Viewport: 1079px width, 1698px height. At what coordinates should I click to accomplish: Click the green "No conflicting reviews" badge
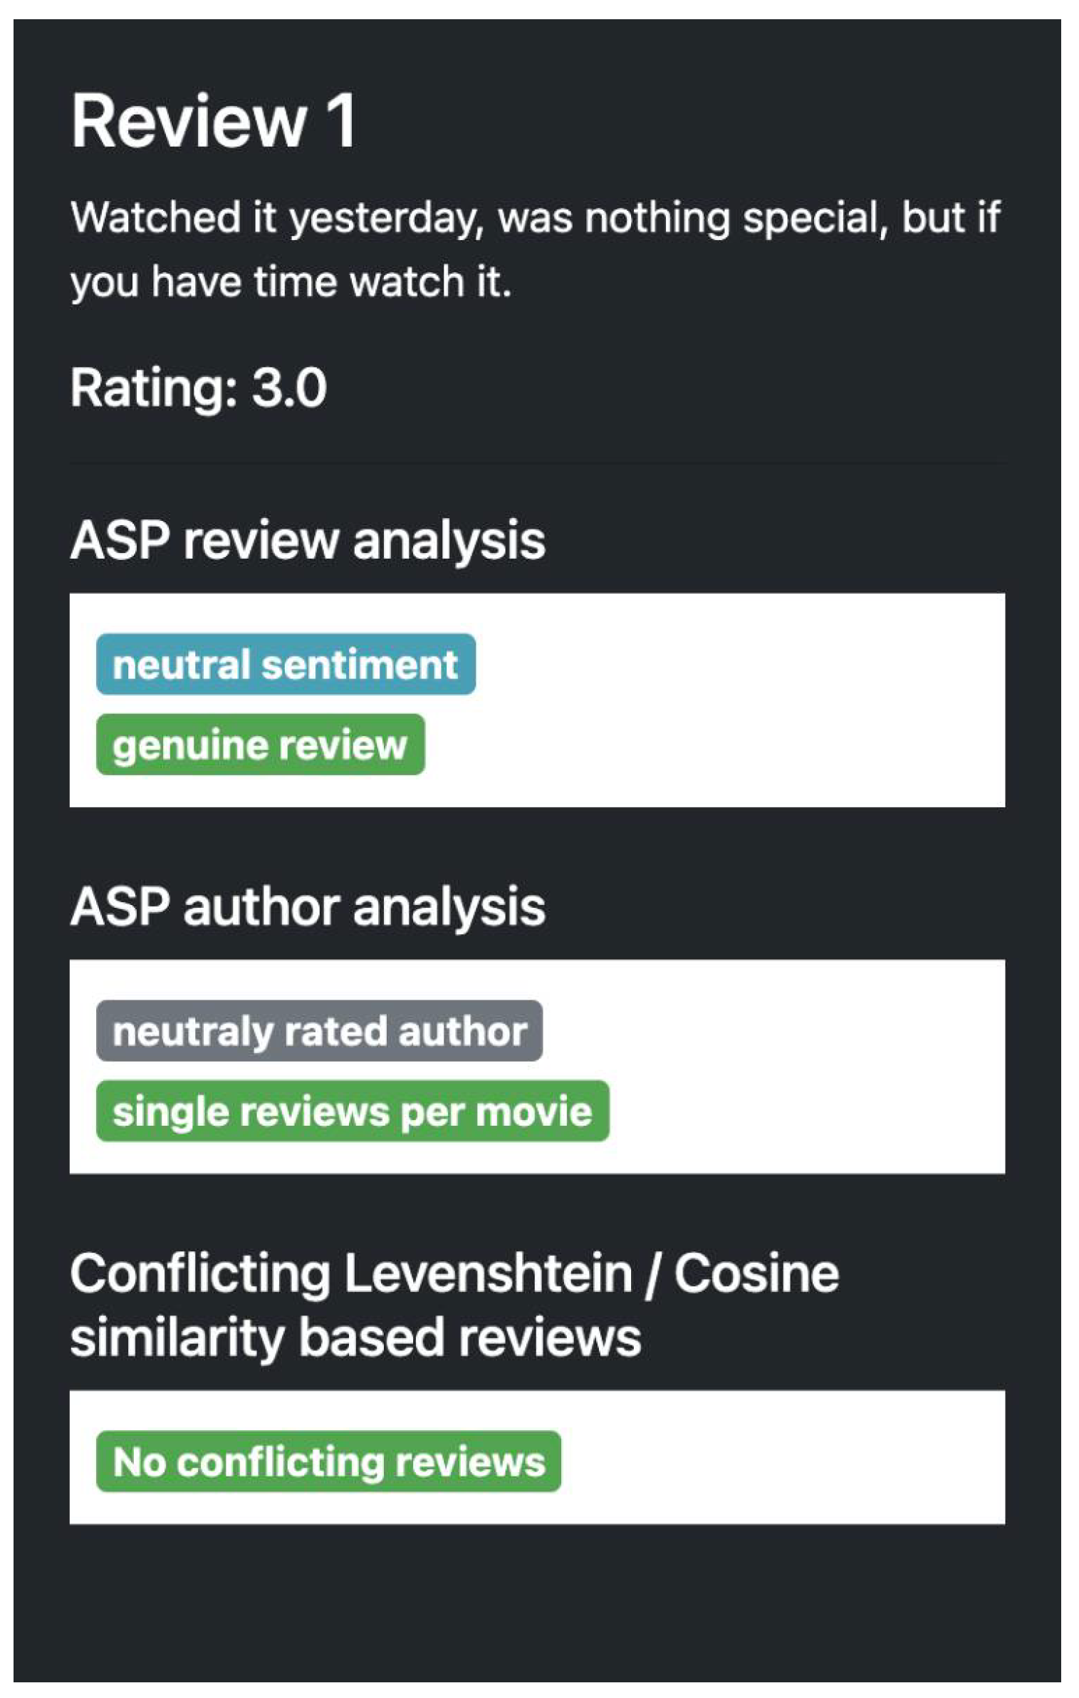pyautogui.click(x=328, y=1461)
